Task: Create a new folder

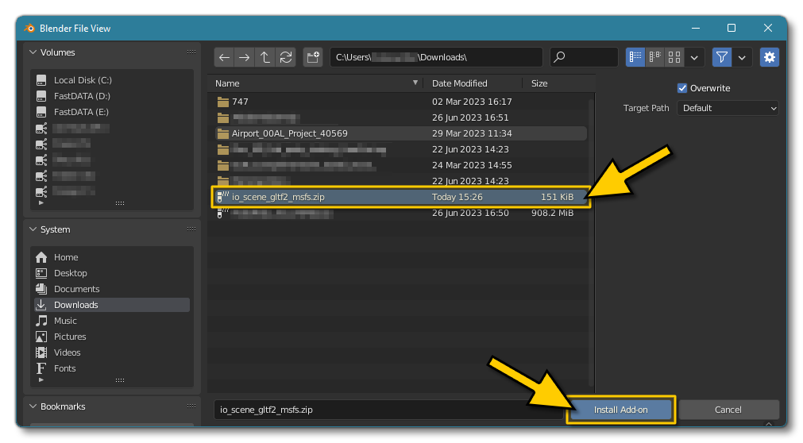Action: click(313, 57)
